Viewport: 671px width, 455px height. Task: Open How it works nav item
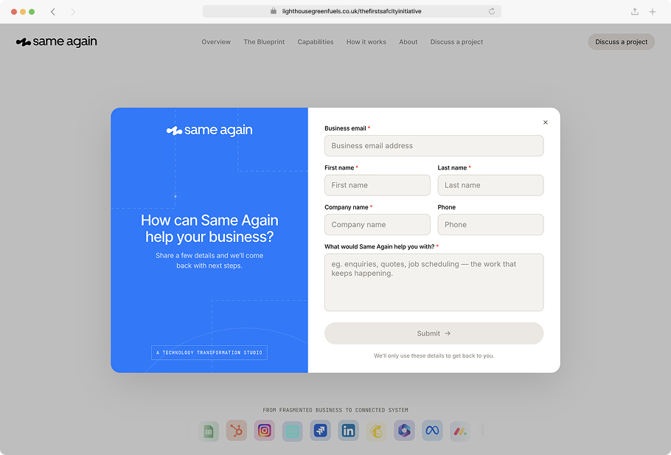(366, 42)
